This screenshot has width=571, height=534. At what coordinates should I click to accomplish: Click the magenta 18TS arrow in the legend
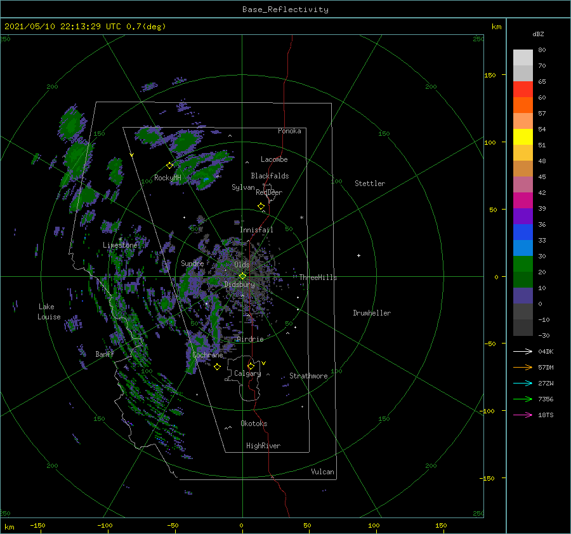[x=523, y=415]
